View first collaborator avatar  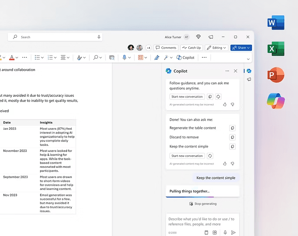(131, 48)
